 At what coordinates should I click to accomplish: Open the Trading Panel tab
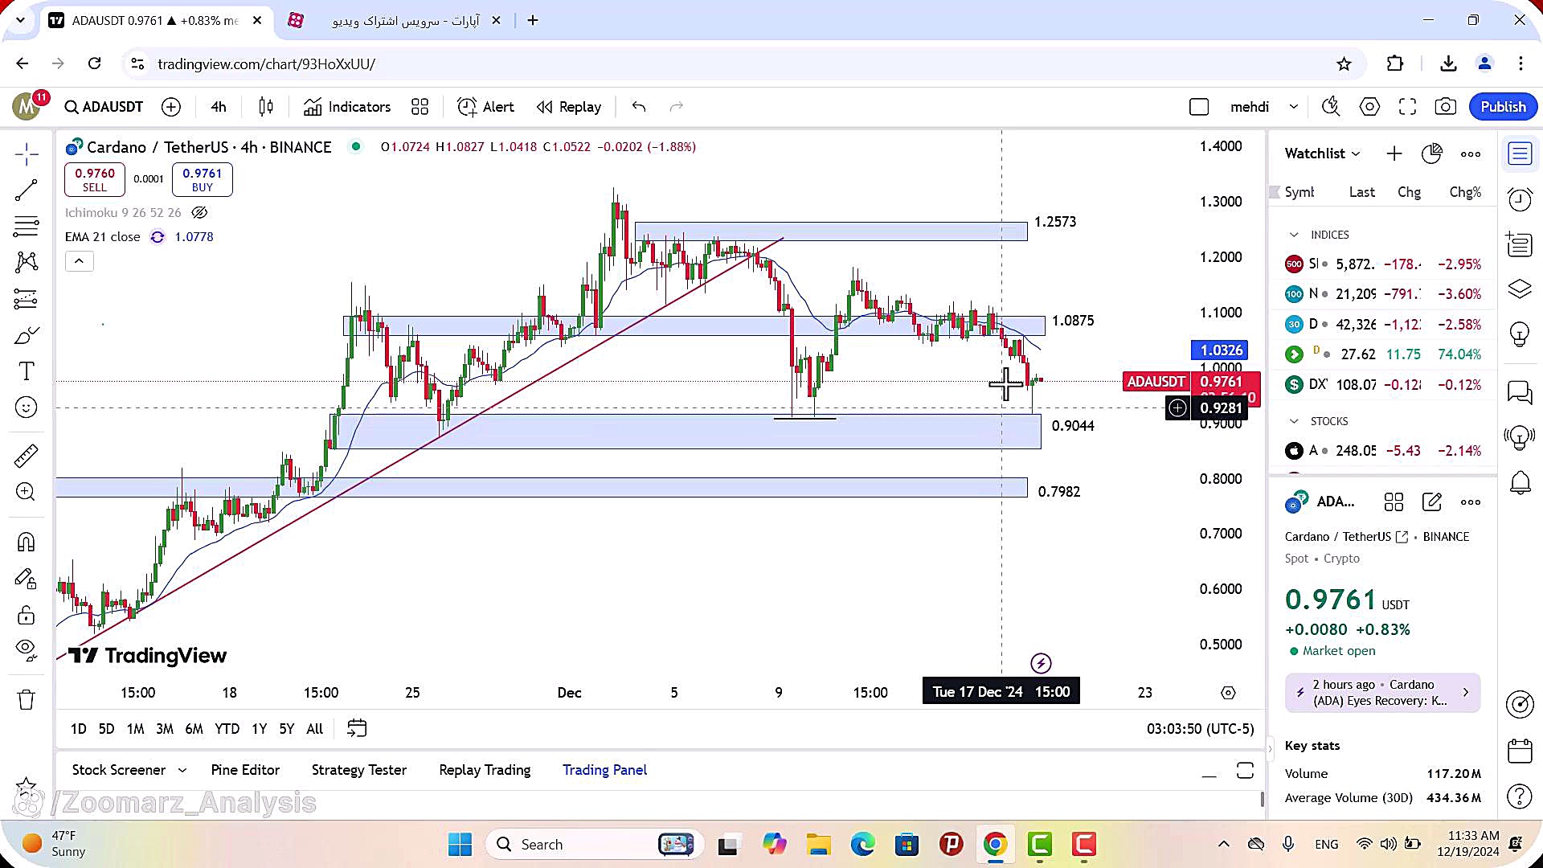click(604, 770)
